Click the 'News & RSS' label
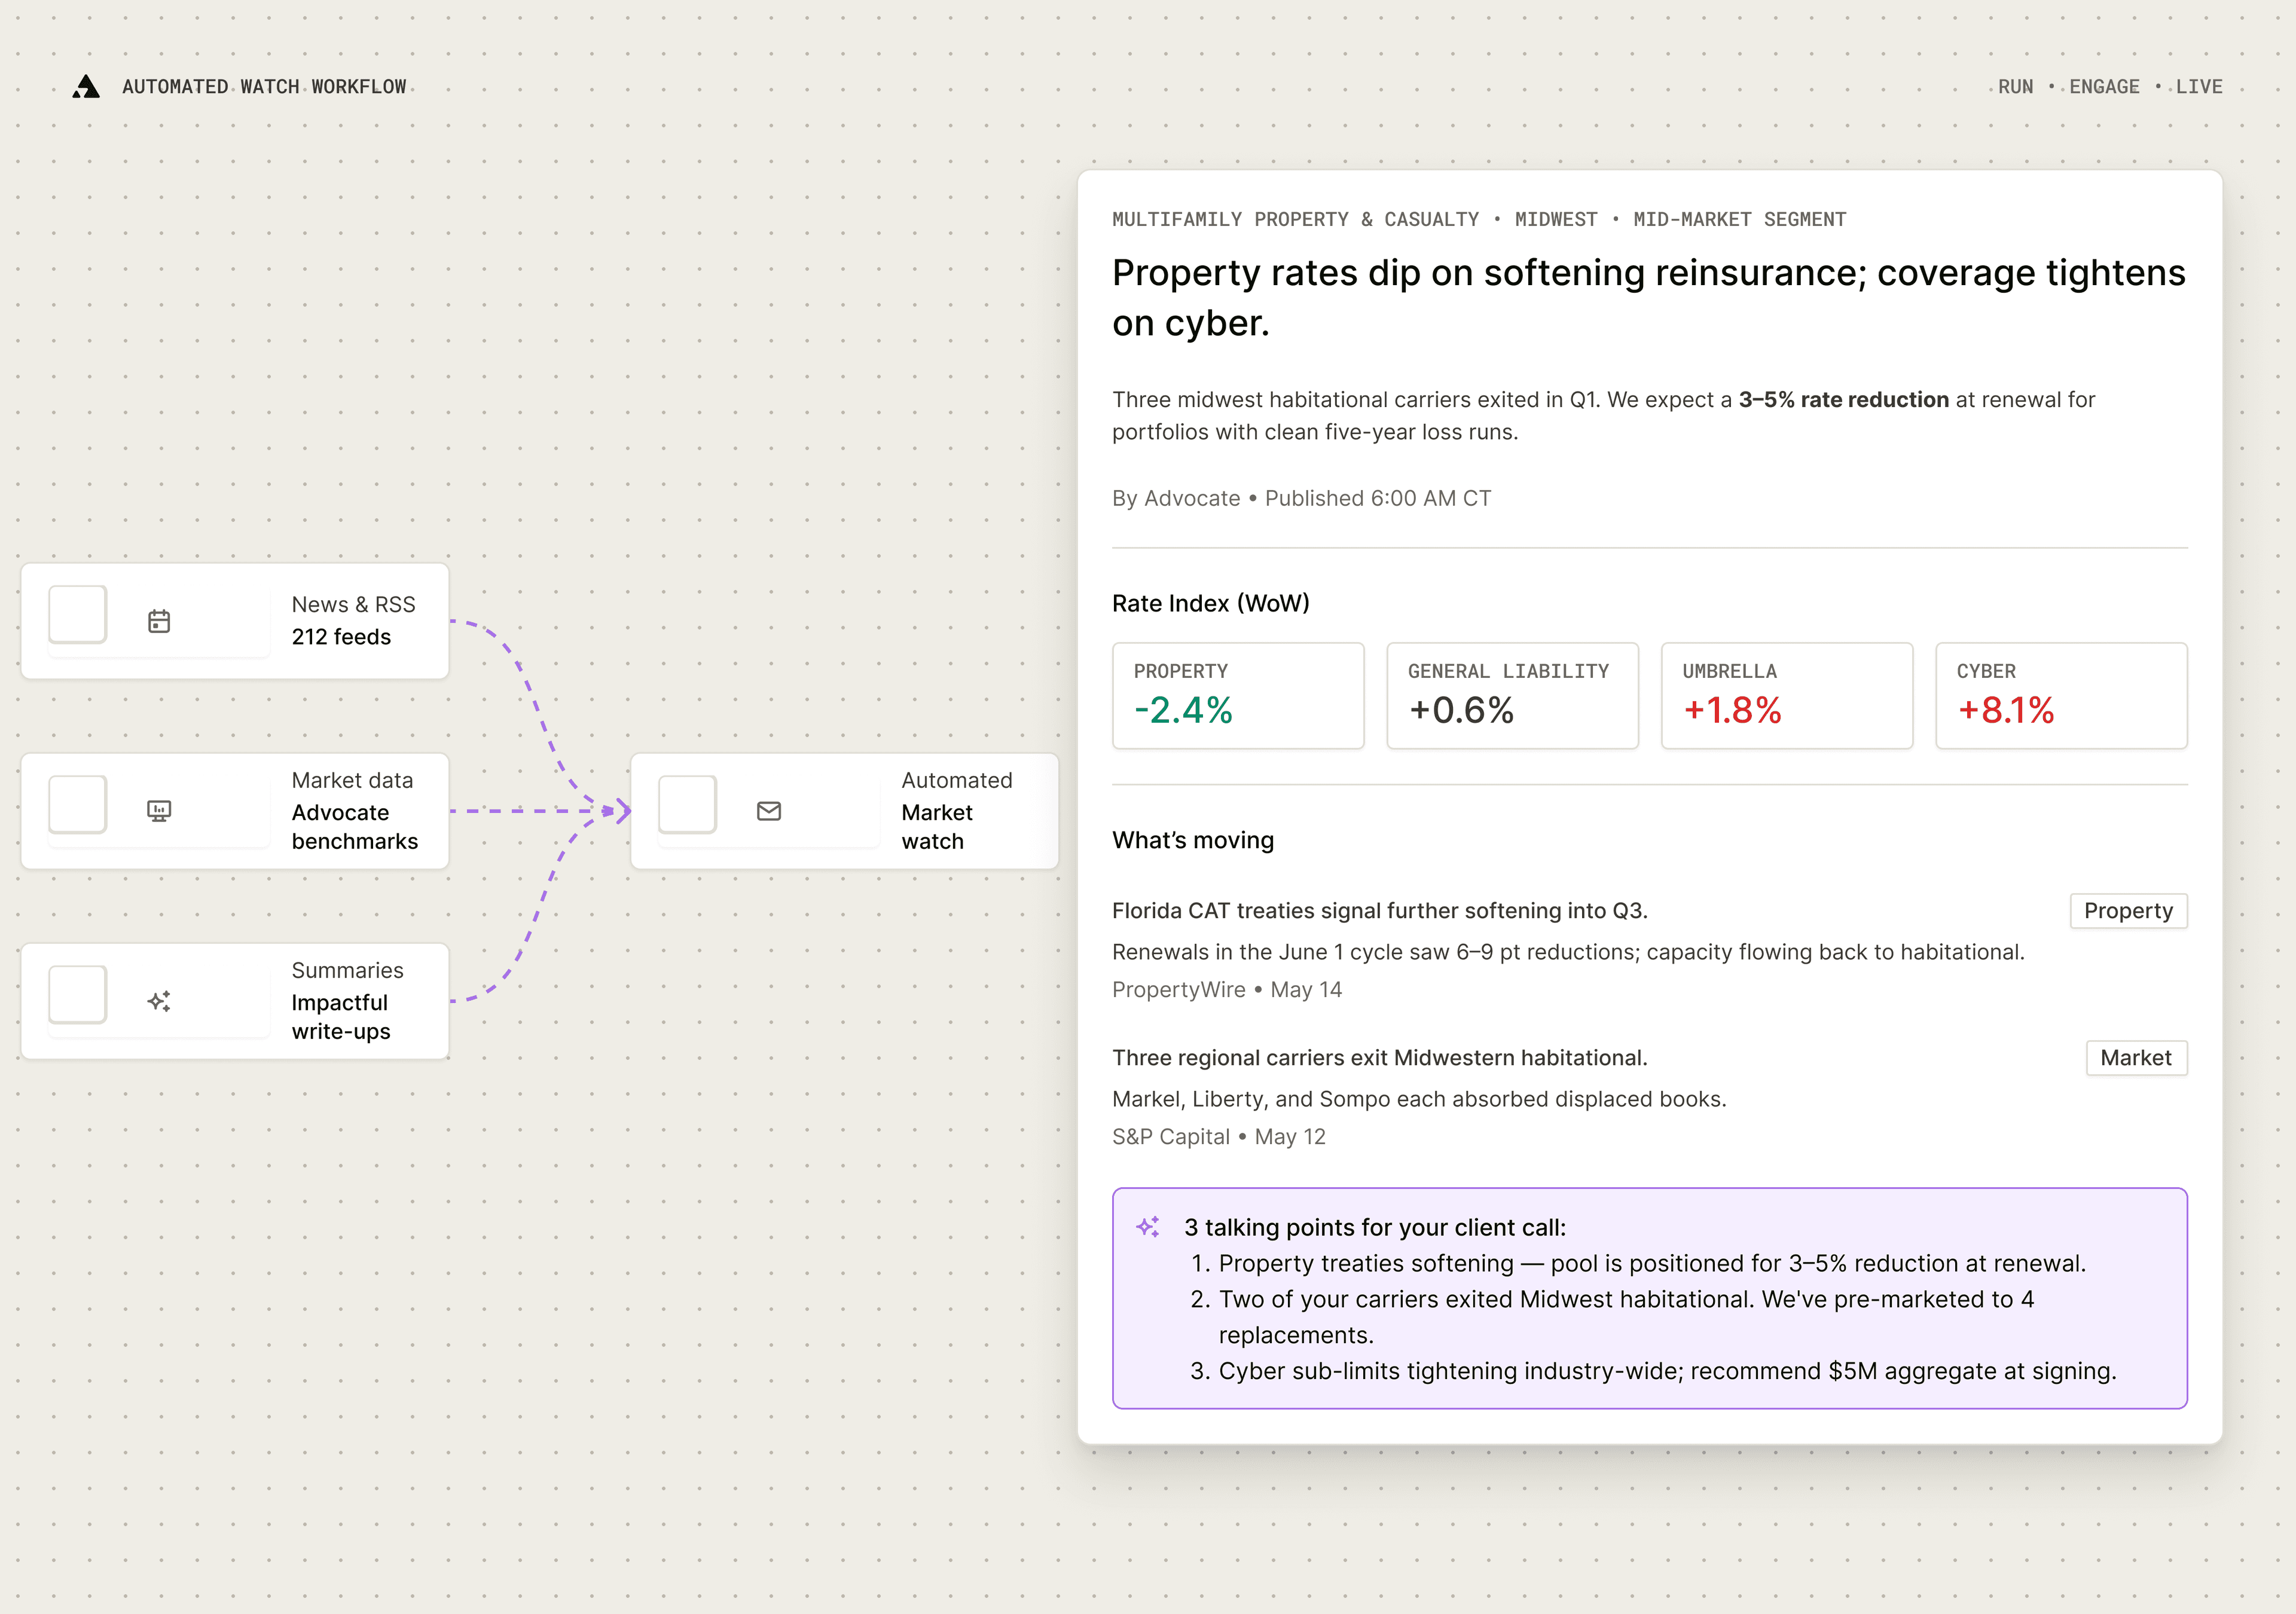The height and width of the screenshot is (1614, 2296). pos(353,604)
